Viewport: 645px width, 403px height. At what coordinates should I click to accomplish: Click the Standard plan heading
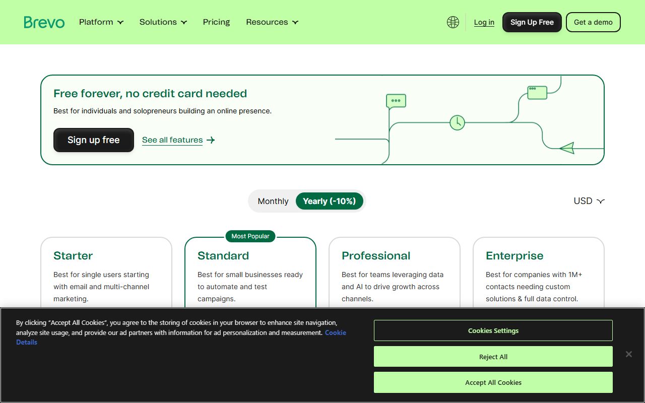(x=223, y=255)
